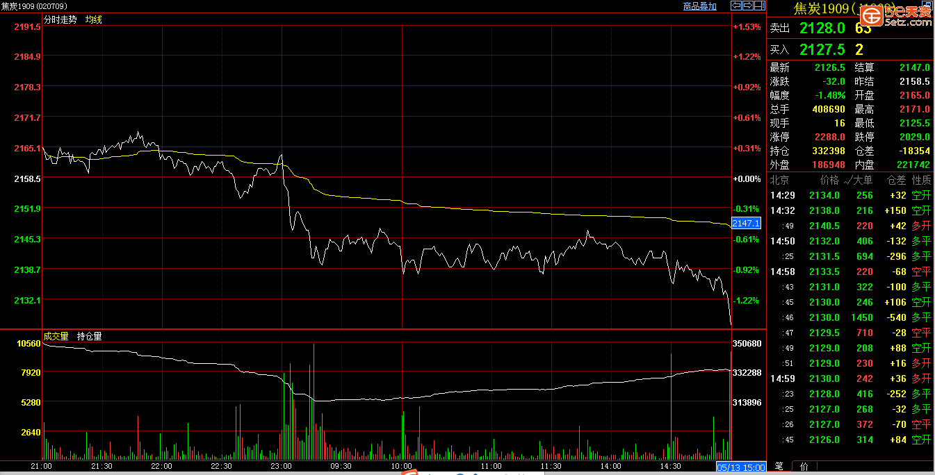
Task: Click the 价格 column header
Action: click(830, 180)
